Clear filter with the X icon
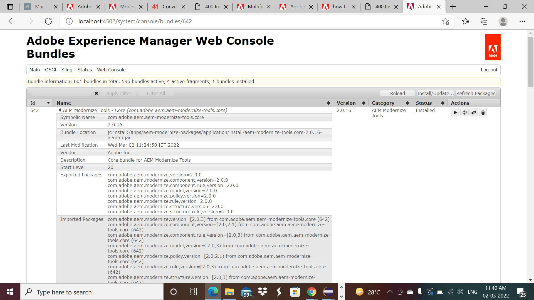Viewport: 534px width, 300px height. pyautogui.click(x=96, y=93)
